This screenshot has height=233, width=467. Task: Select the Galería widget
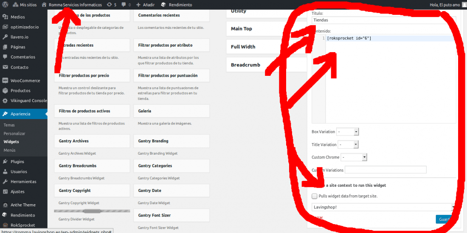tap(172, 111)
